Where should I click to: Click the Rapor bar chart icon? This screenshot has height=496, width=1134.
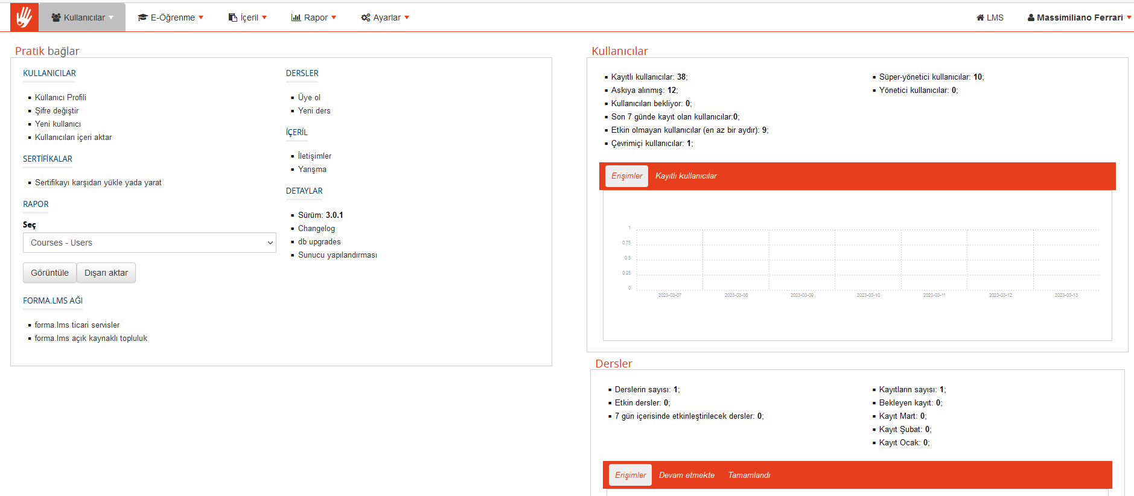(296, 17)
